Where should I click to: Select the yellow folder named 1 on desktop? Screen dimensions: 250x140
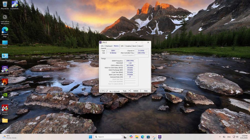5,122
